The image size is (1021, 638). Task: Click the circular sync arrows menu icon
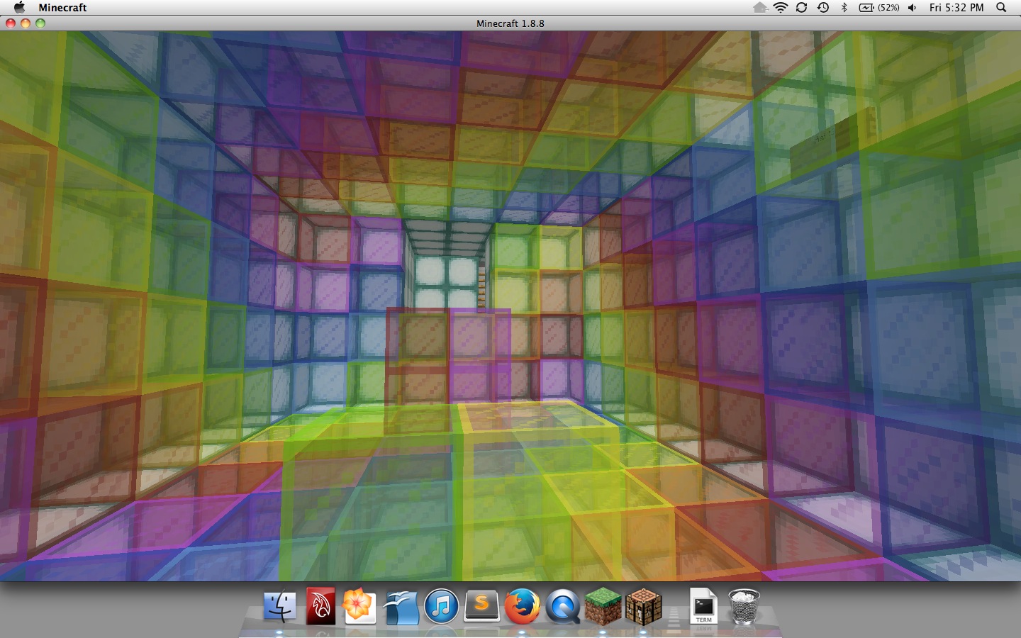coord(801,8)
